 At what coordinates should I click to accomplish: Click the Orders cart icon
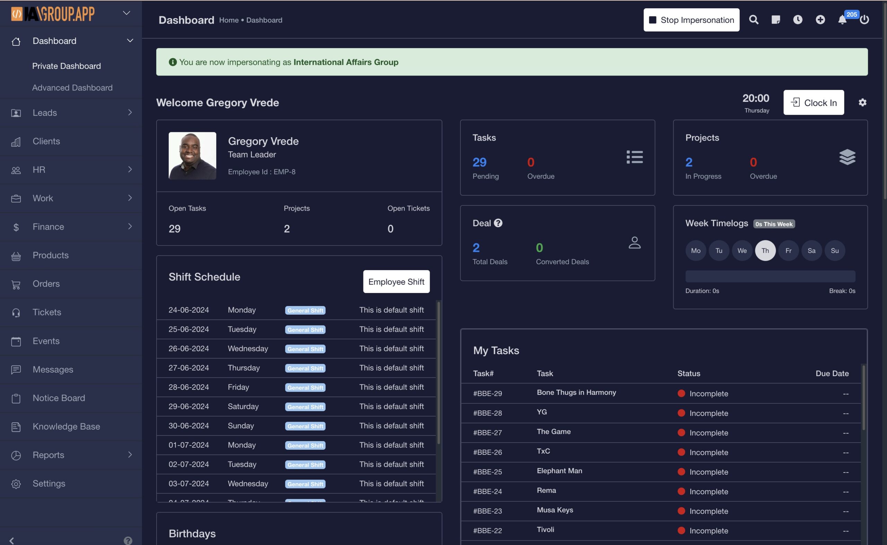coord(16,284)
